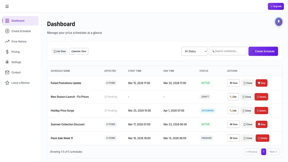288x162 pixels.
Task: Click 'Summer Collection Discount' schedule name
Action: click(x=68, y=124)
